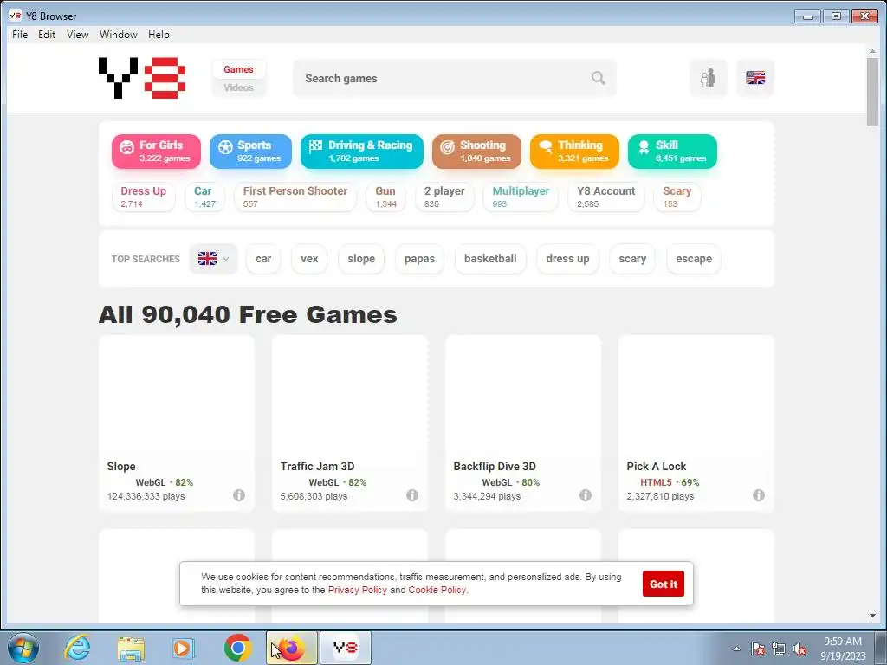Choose the 'papas' top search
The width and height of the screenshot is (887, 665).
(x=419, y=258)
